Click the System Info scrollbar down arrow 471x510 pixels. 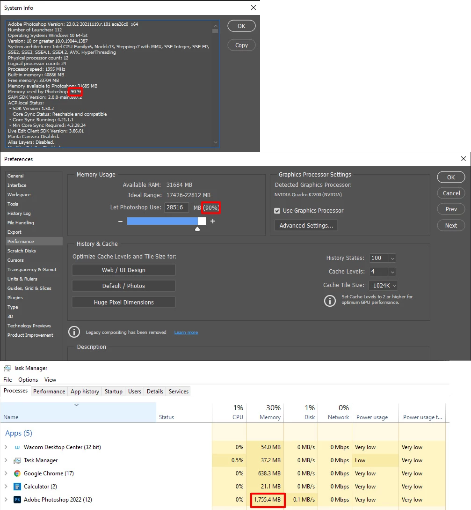coord(215,142)
